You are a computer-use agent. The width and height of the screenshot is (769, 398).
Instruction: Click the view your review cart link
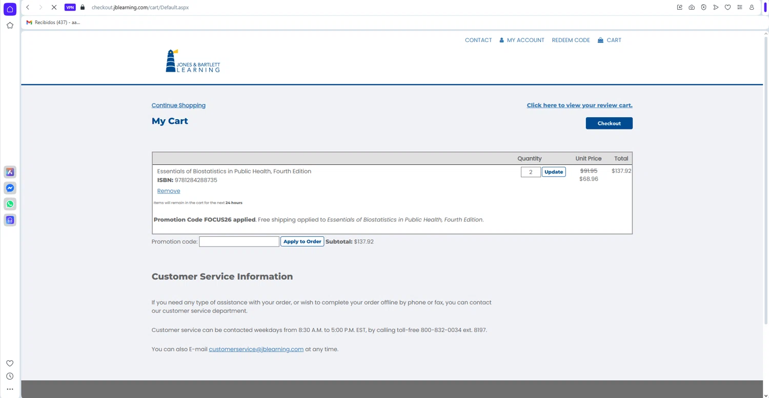[579, 105]
